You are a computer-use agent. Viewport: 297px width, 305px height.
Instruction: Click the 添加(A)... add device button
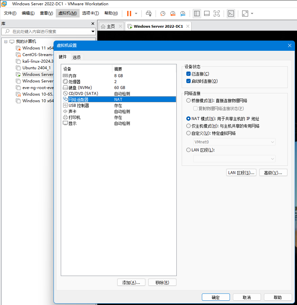click(131, 283)
